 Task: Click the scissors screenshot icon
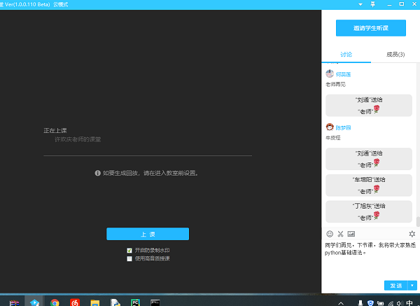click(x=340, y=233)
